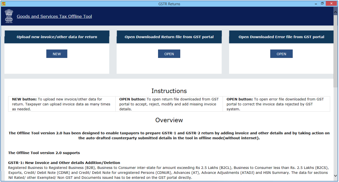
Task: Click the app icon in title bar
Action: click(4, 4)
